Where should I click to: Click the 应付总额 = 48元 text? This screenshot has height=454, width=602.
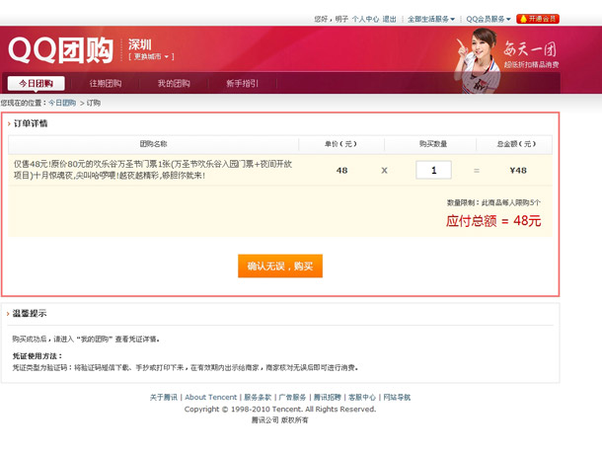[493, 221]
